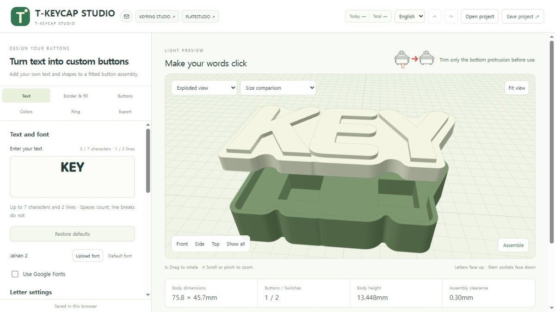Click the page vertical scrollbar thumb
This screenshot has height=312, width=555.
pos(551,141)
